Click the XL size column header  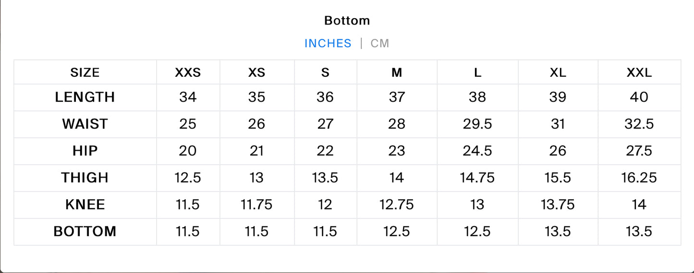pyautogui.click(x=558, y=73)
